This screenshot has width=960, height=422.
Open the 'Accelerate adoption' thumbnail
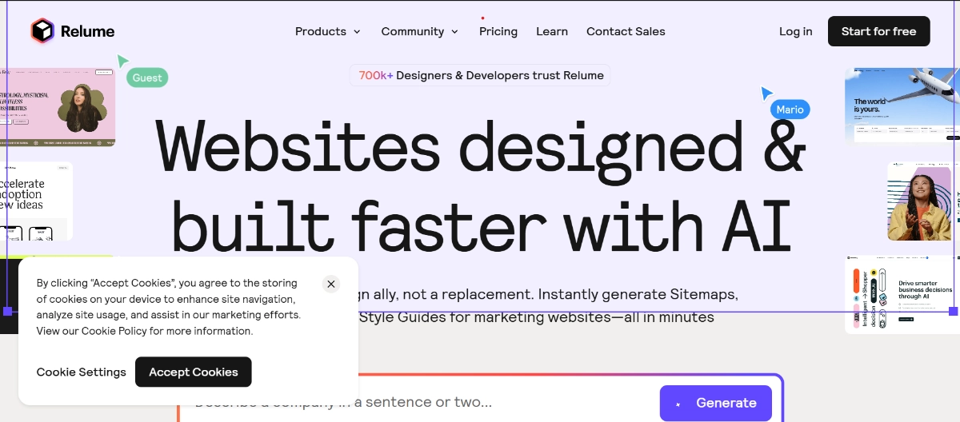[x=36, y=201]
